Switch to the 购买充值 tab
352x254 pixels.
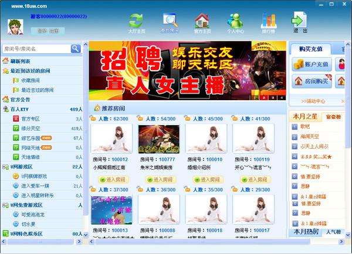pos(311,49)
